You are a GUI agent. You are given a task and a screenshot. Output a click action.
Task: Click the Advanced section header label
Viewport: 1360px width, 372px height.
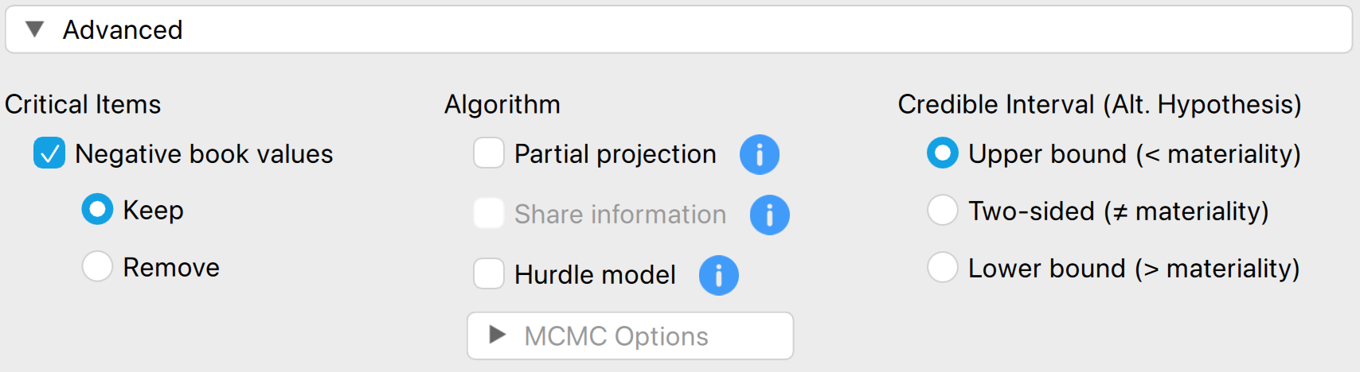(123, 29)
